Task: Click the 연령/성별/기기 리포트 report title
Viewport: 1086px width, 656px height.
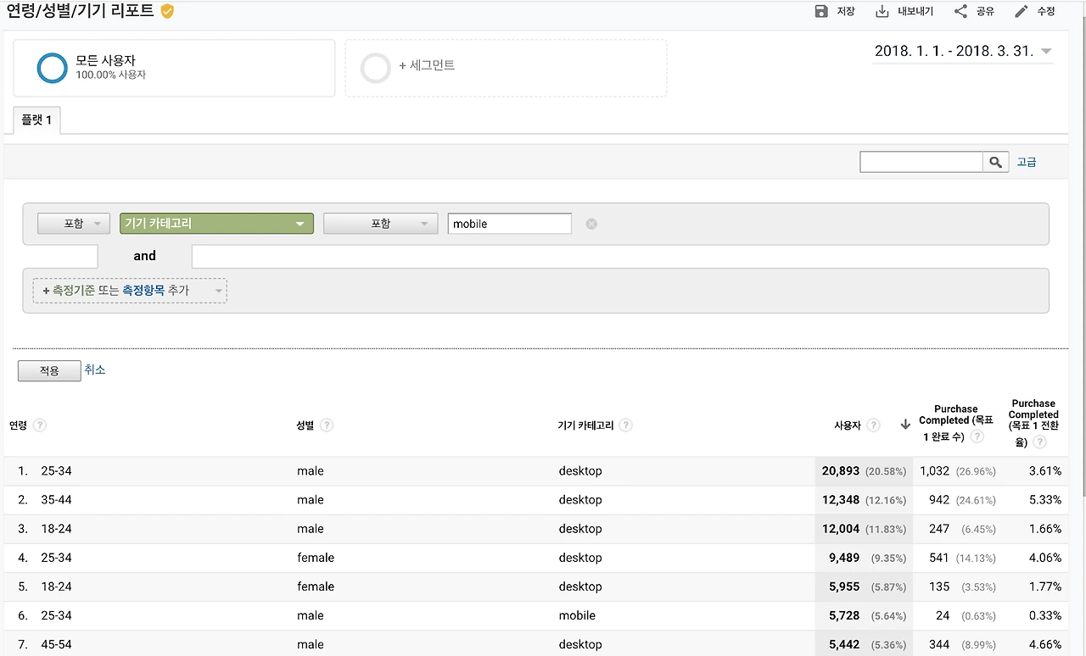Action: coord(81,11)
